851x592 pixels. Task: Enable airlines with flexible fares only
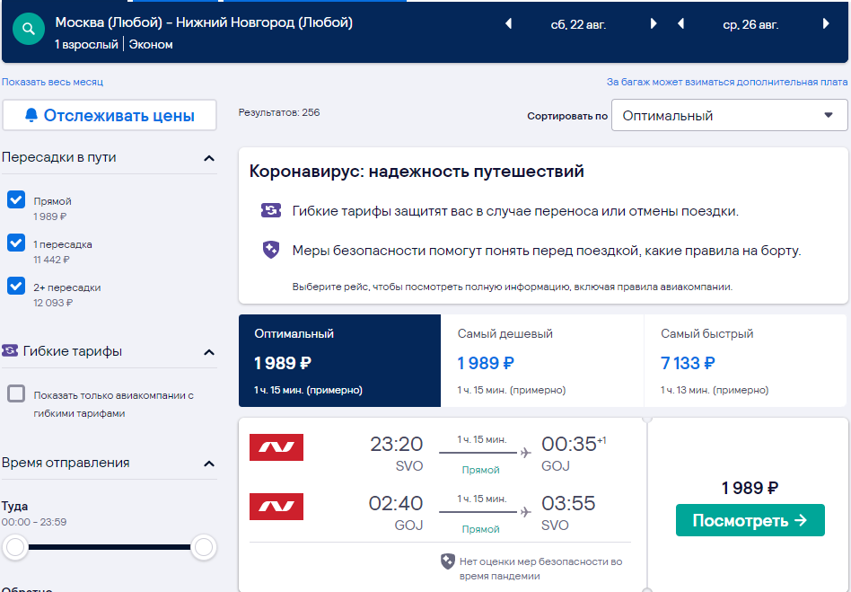coord(16,393)
